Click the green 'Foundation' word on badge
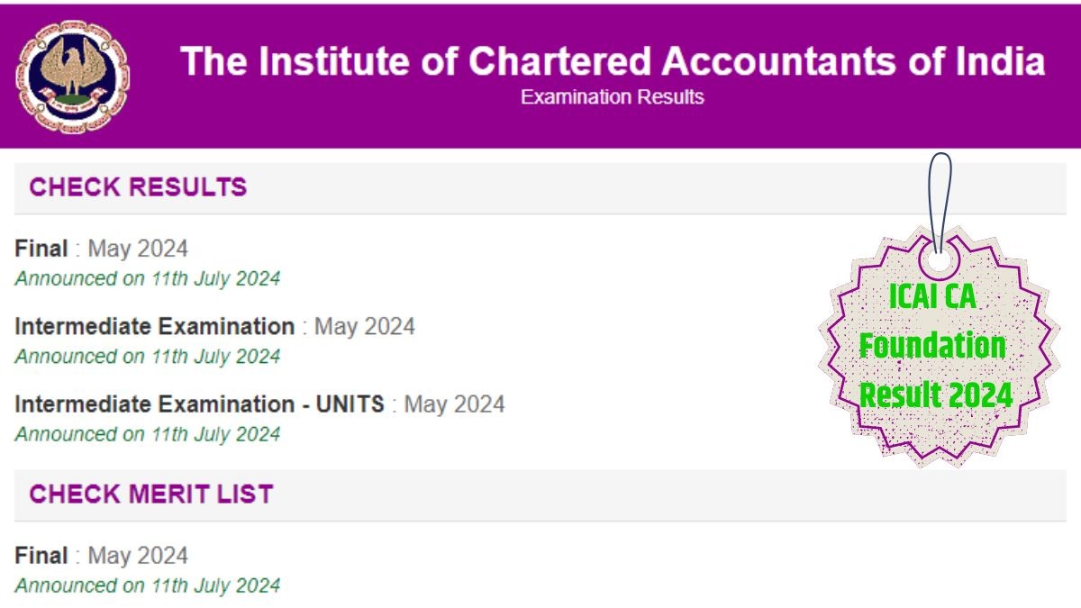 pos(932,346)
